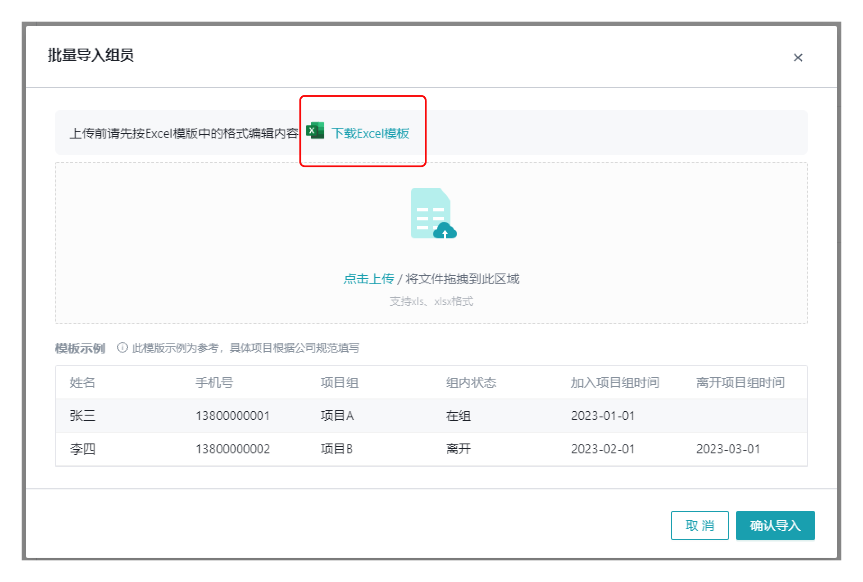Select the 组内状态 column header
863x582 pixels.
[471, 382]
